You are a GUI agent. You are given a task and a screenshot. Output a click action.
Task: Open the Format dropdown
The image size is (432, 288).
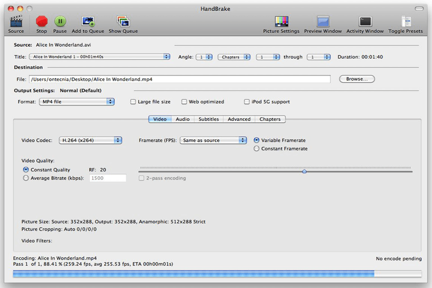[76, 102]
